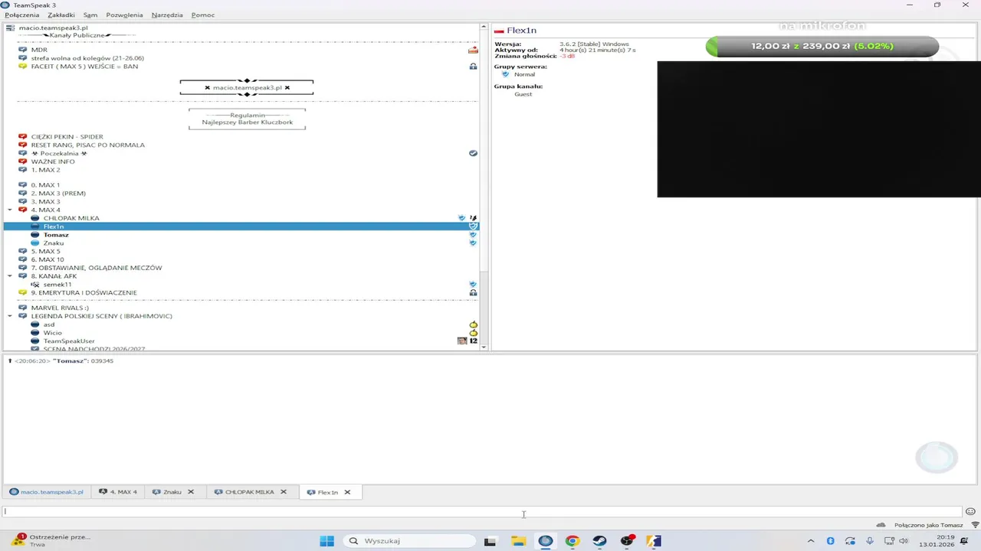Image resolution: width=981 pixels, height=551 pixels.
Task: Click the chat message input field
Action: [481, 512]
